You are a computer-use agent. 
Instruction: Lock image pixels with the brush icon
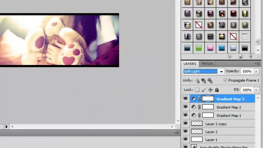click(x=204, y=90)
